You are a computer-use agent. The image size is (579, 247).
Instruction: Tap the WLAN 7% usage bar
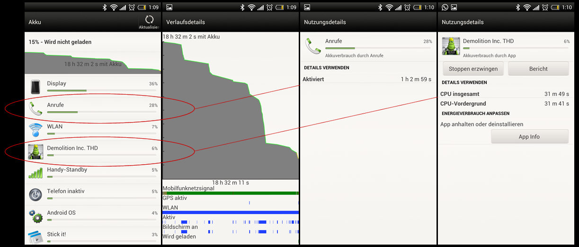coord(101,134)
